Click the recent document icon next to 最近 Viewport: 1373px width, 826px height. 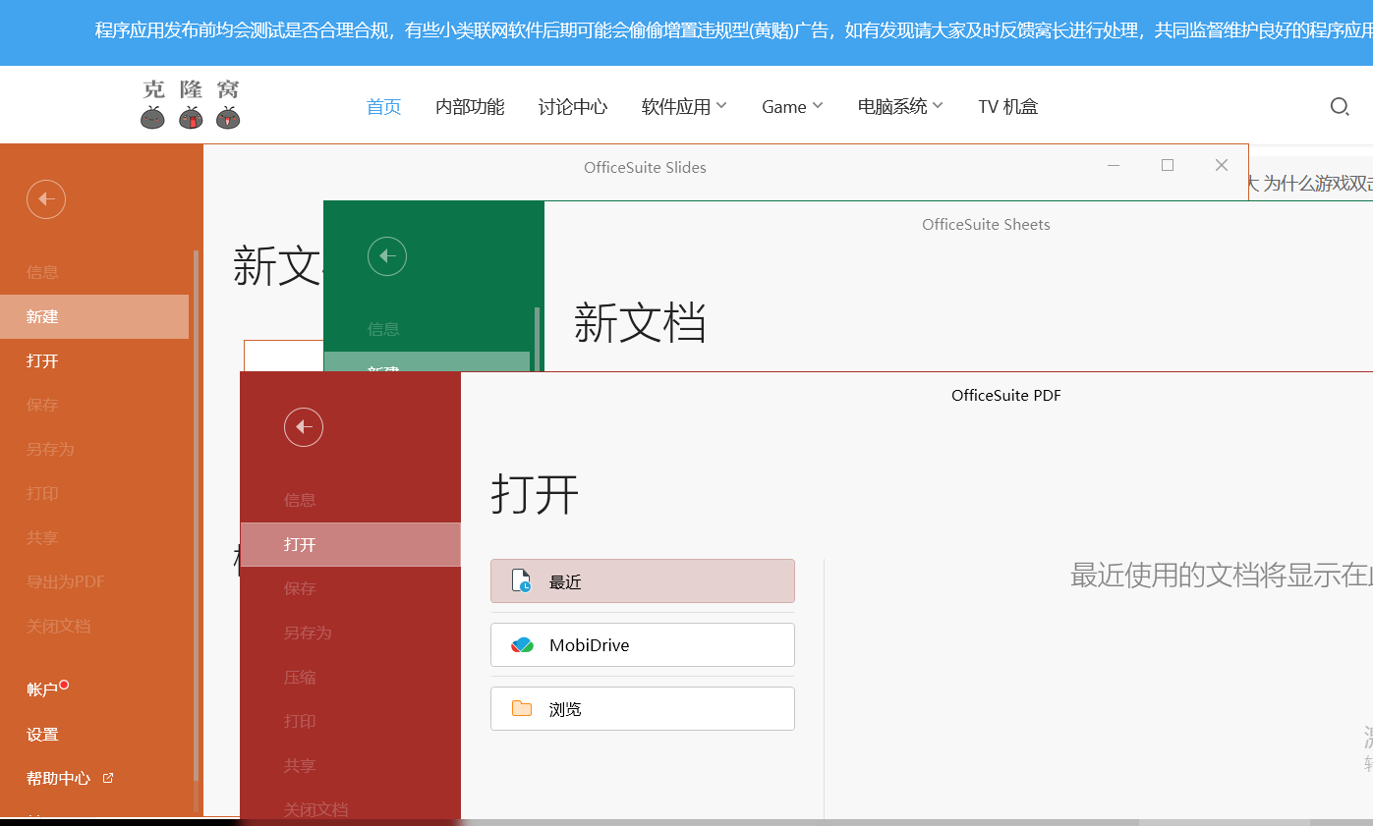tap(522, 581)
